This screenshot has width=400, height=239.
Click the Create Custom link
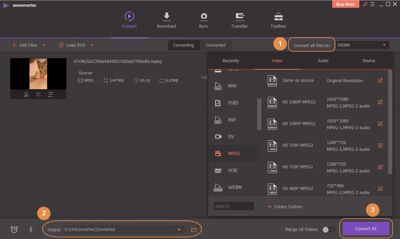(285, 207)
